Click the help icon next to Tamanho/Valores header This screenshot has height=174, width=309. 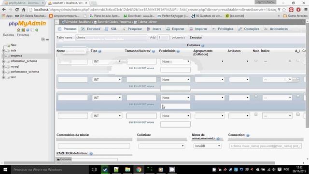[154, 51]
